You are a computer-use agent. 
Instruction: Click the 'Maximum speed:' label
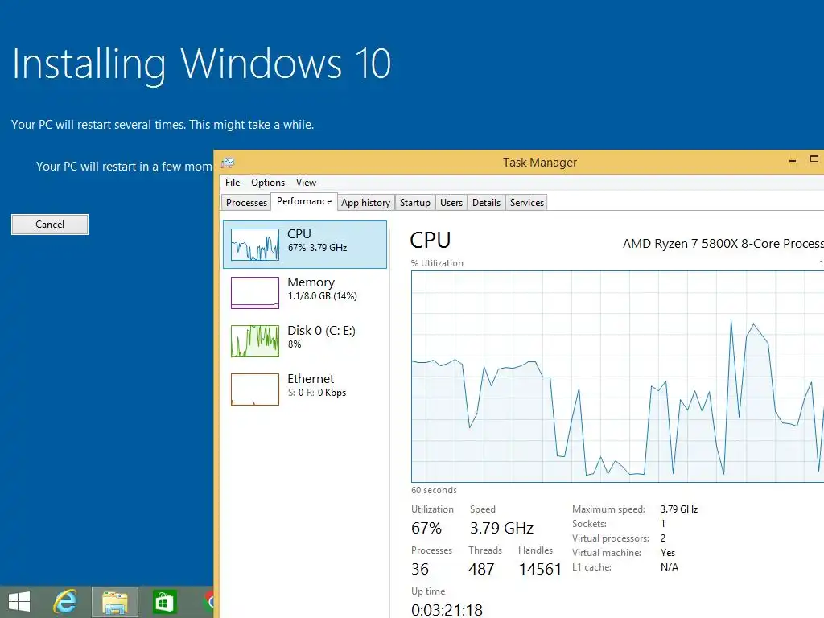[608, 509]
